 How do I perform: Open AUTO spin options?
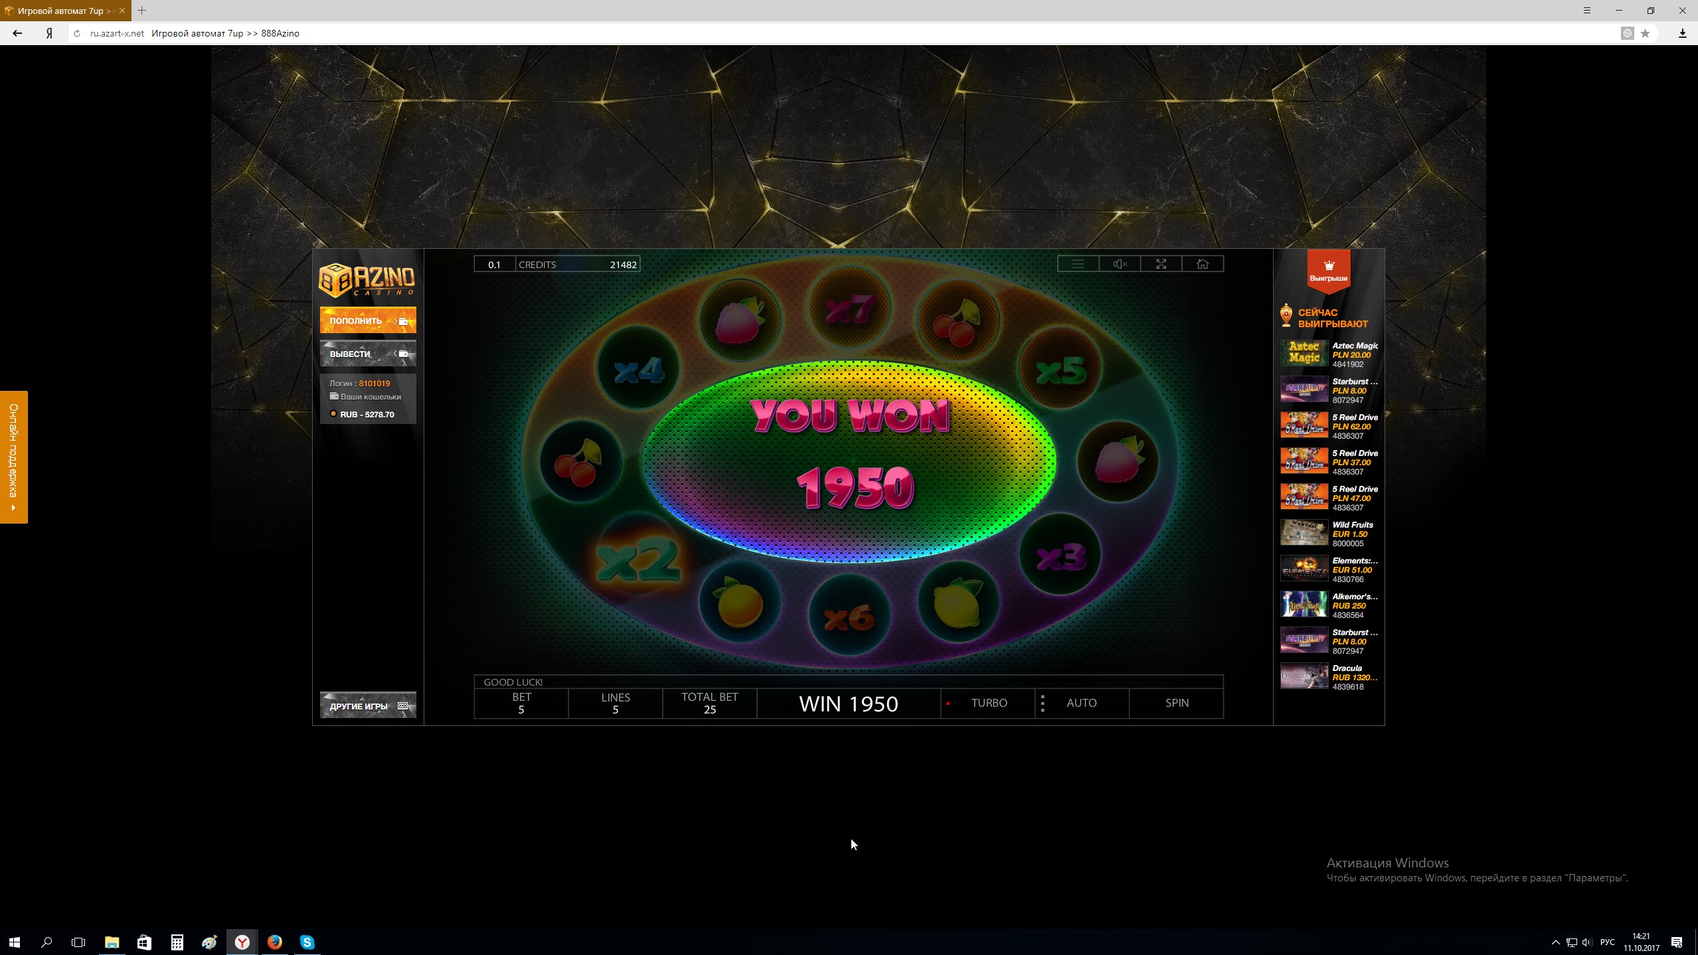(1081, 703)
